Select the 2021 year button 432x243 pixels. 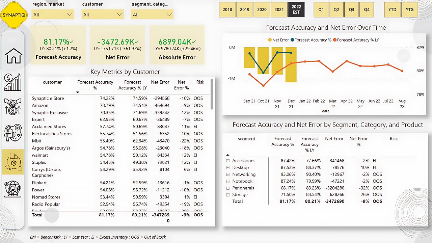[279, 10]
